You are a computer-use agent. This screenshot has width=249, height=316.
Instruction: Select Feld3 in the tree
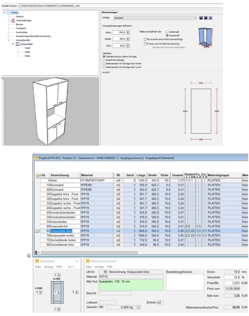pos(27,48)
